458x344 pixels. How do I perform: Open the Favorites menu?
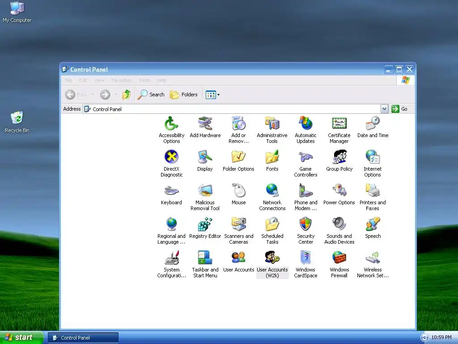pyautogui.click(x=121, y=80)
